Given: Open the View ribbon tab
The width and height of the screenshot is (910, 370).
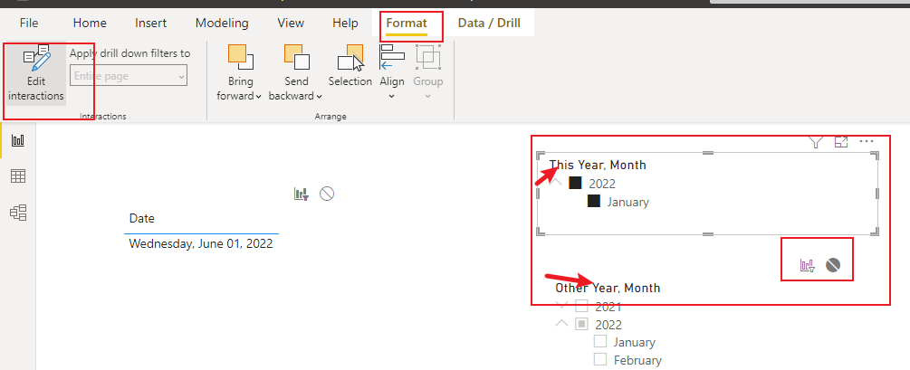Looking at the screenshot, I should coord(291,24).
